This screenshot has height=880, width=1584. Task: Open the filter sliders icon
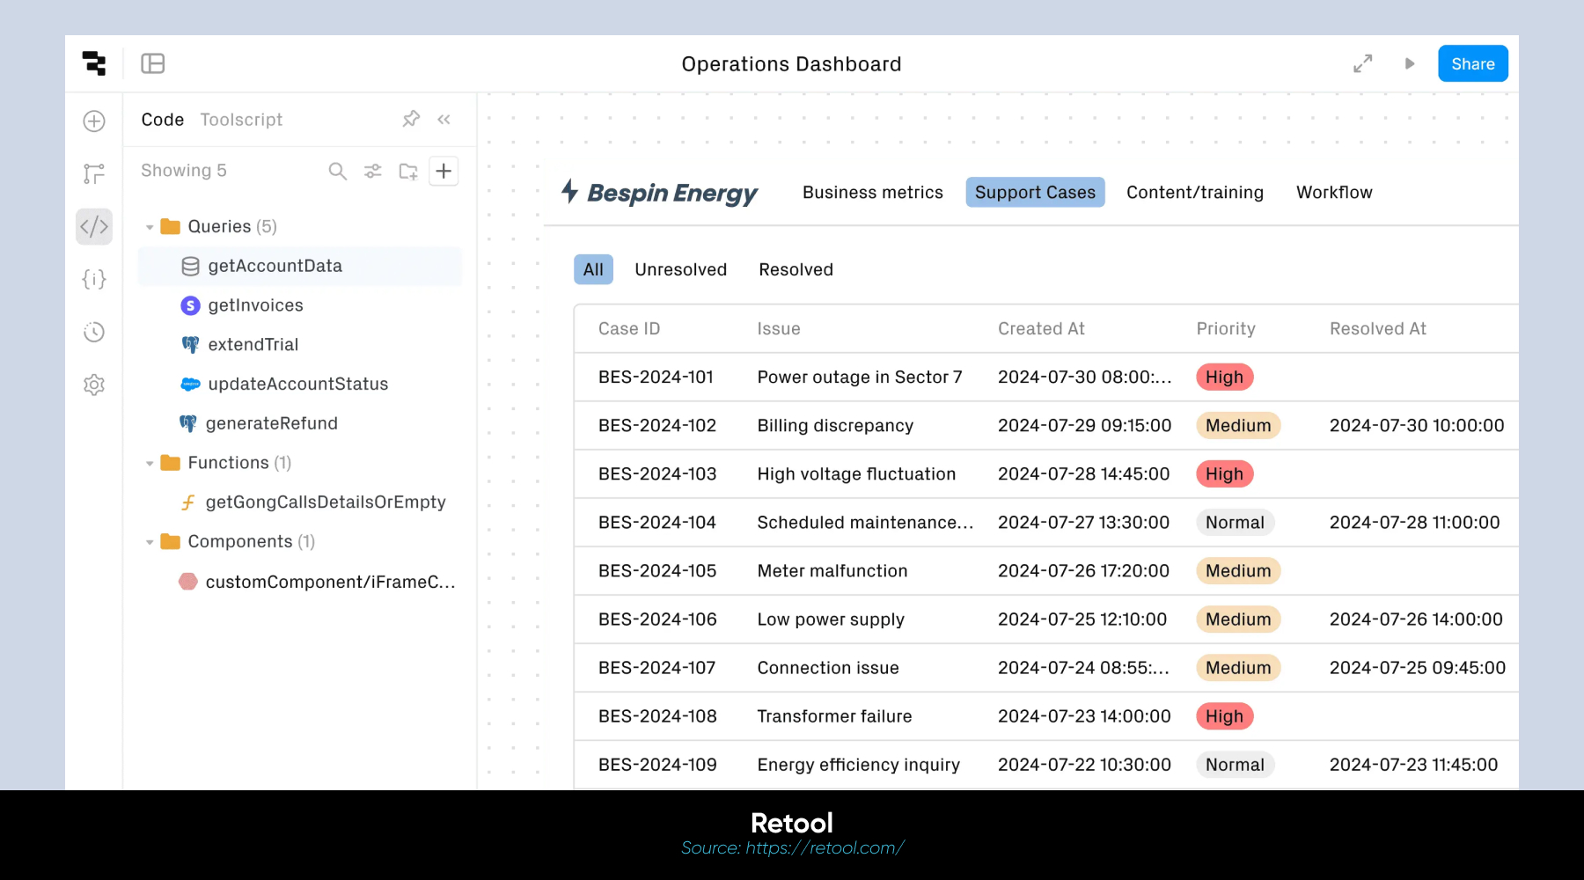pyautogui.click(x=373, y=171)
